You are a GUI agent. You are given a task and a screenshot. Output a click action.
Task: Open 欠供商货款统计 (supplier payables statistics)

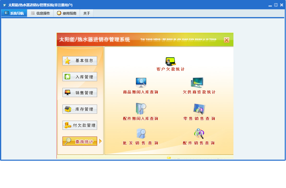click(x=198, y=82)
